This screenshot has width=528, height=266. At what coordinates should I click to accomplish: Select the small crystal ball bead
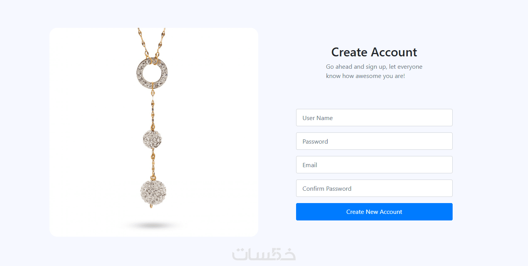(152, 139)
